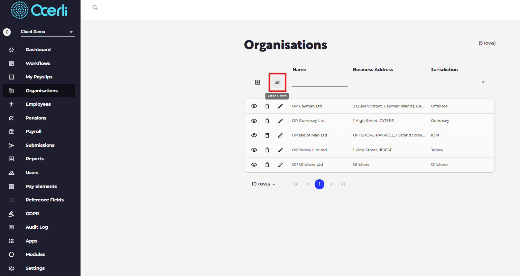The image size is (520, 276).
Task: Open Reports in the sidebar
Action: pyautogui.click(x=39, y=159)
